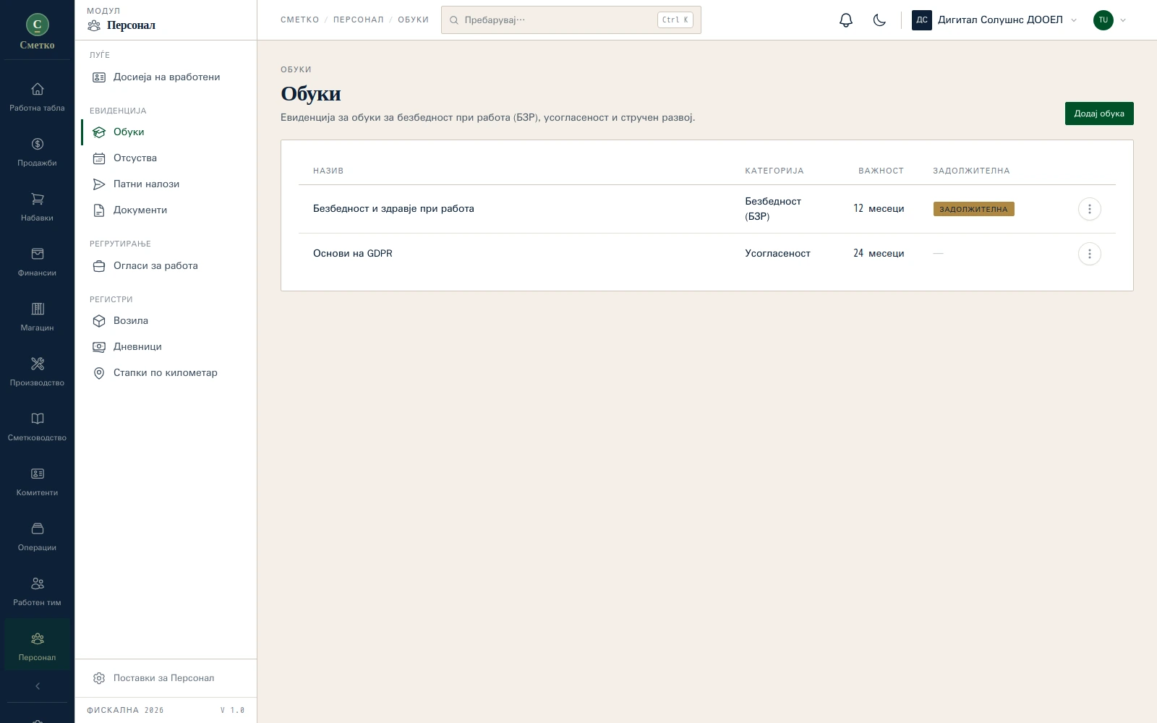The height and width of the screenshot is (723, 1157).
Task: Open Поставки за Персонал gear settings
Action: click(x=166, y=678)
